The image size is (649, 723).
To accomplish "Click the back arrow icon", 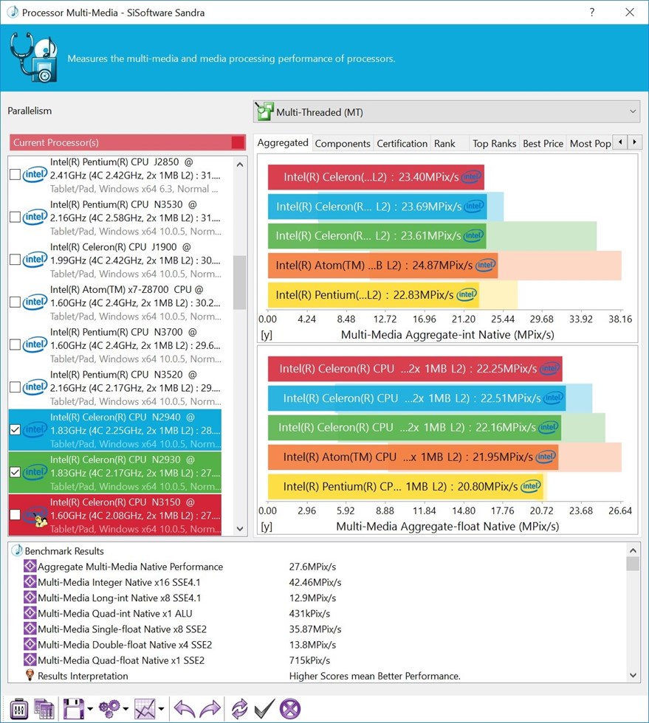I will [x=185, y=709].
